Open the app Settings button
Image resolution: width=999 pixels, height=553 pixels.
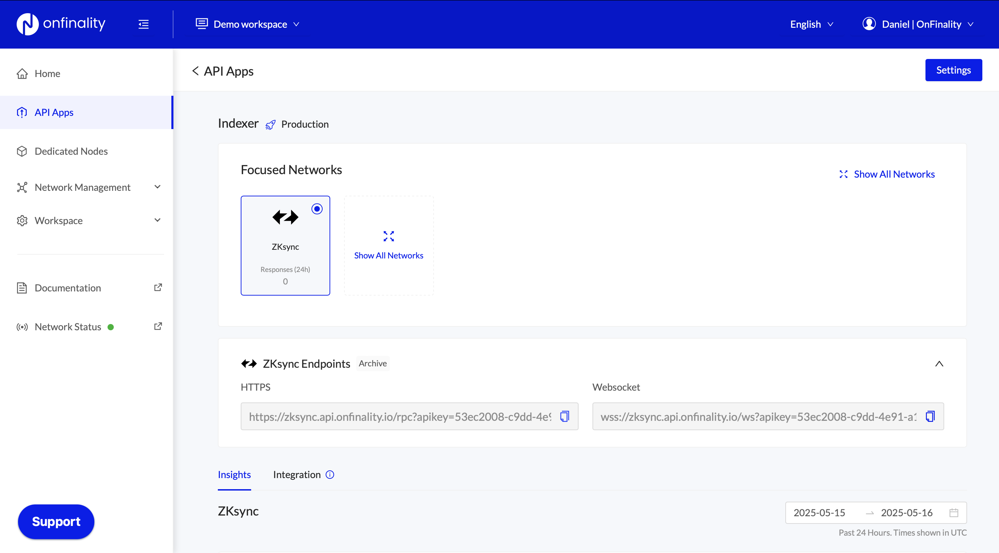[x=953, y=70]
